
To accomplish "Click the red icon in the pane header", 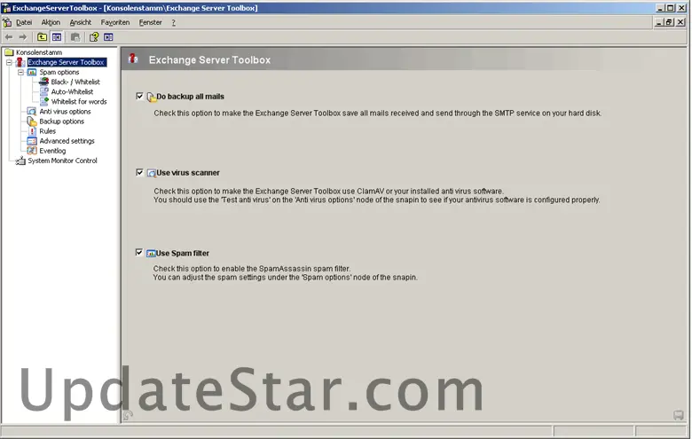I will [x=133, y=59].
